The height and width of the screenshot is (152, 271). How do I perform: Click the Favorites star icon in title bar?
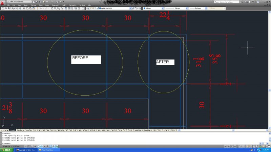pos(253,2)
